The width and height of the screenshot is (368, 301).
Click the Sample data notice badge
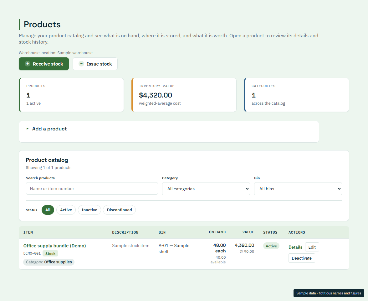click(x=329, y=293)
